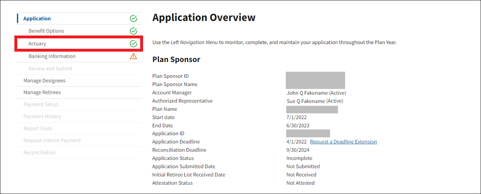
Task: Click the orange warning triangle by Banking Information
Action: pos(133,56)
